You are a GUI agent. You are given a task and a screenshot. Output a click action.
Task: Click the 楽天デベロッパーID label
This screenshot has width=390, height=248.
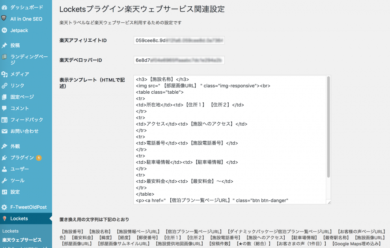pyautogui.click(x=80, y=60)
